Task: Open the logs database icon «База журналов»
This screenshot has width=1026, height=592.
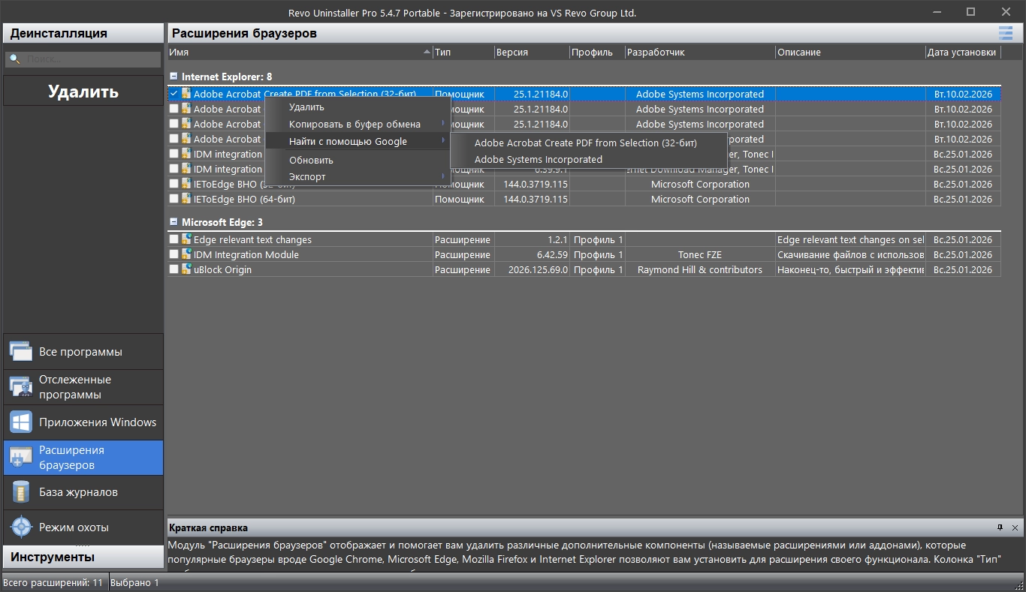Action: pos(20,492)
